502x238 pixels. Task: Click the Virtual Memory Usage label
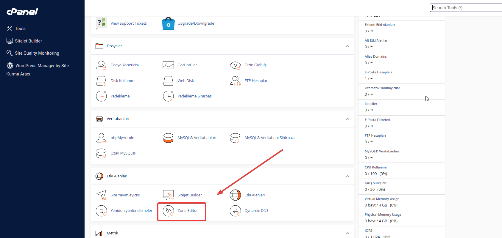coord(382,199)
